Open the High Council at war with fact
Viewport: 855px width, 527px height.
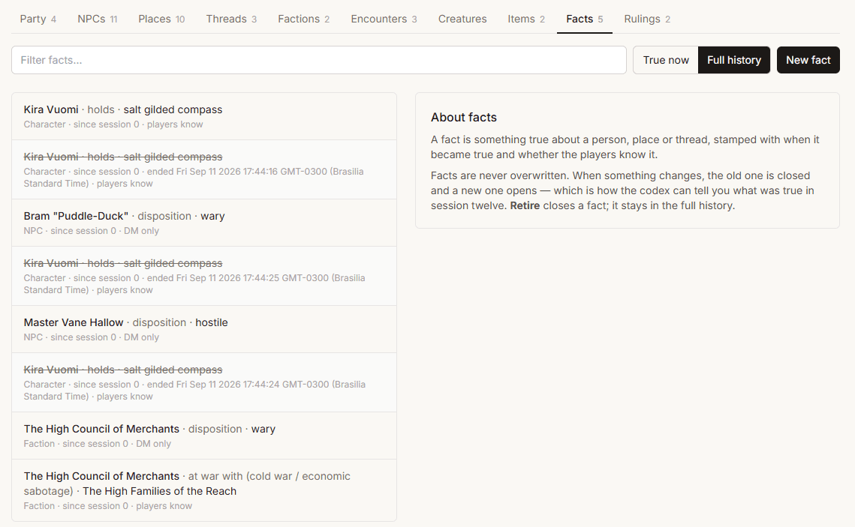pyautogui.click(x=204, y=490)
